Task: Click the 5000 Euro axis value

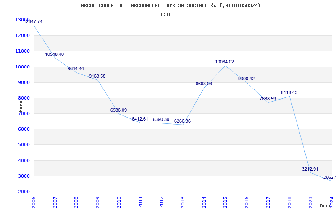Action: click(24, 145)
